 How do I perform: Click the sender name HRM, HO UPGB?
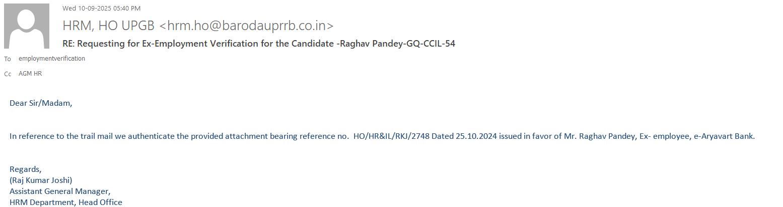(109, 26)
